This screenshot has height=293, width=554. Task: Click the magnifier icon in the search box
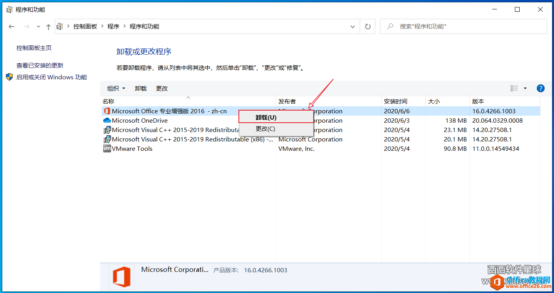click(390, 27)
